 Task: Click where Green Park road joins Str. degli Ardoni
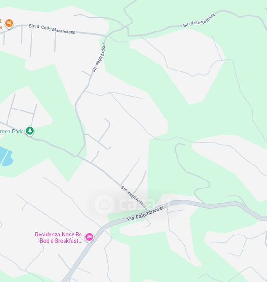[x=77, y=156]
